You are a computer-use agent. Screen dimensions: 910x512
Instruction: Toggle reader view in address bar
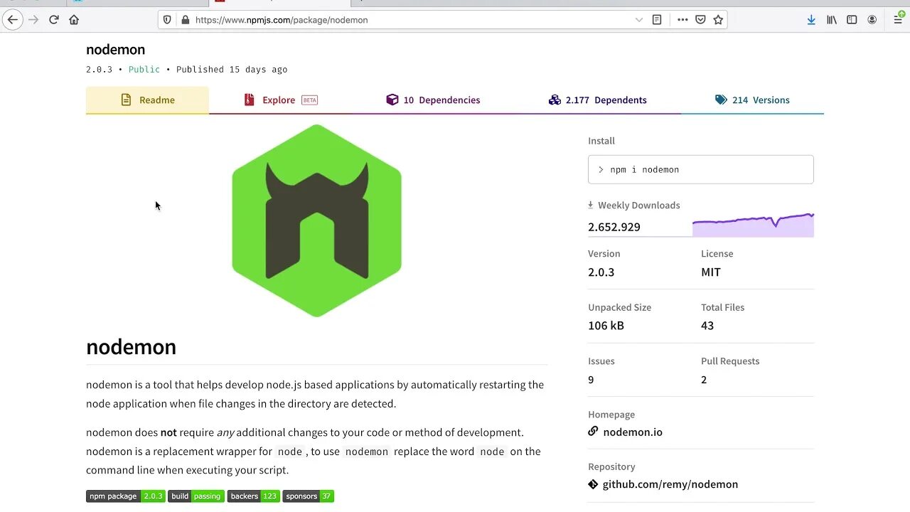[x=657, y=20]
